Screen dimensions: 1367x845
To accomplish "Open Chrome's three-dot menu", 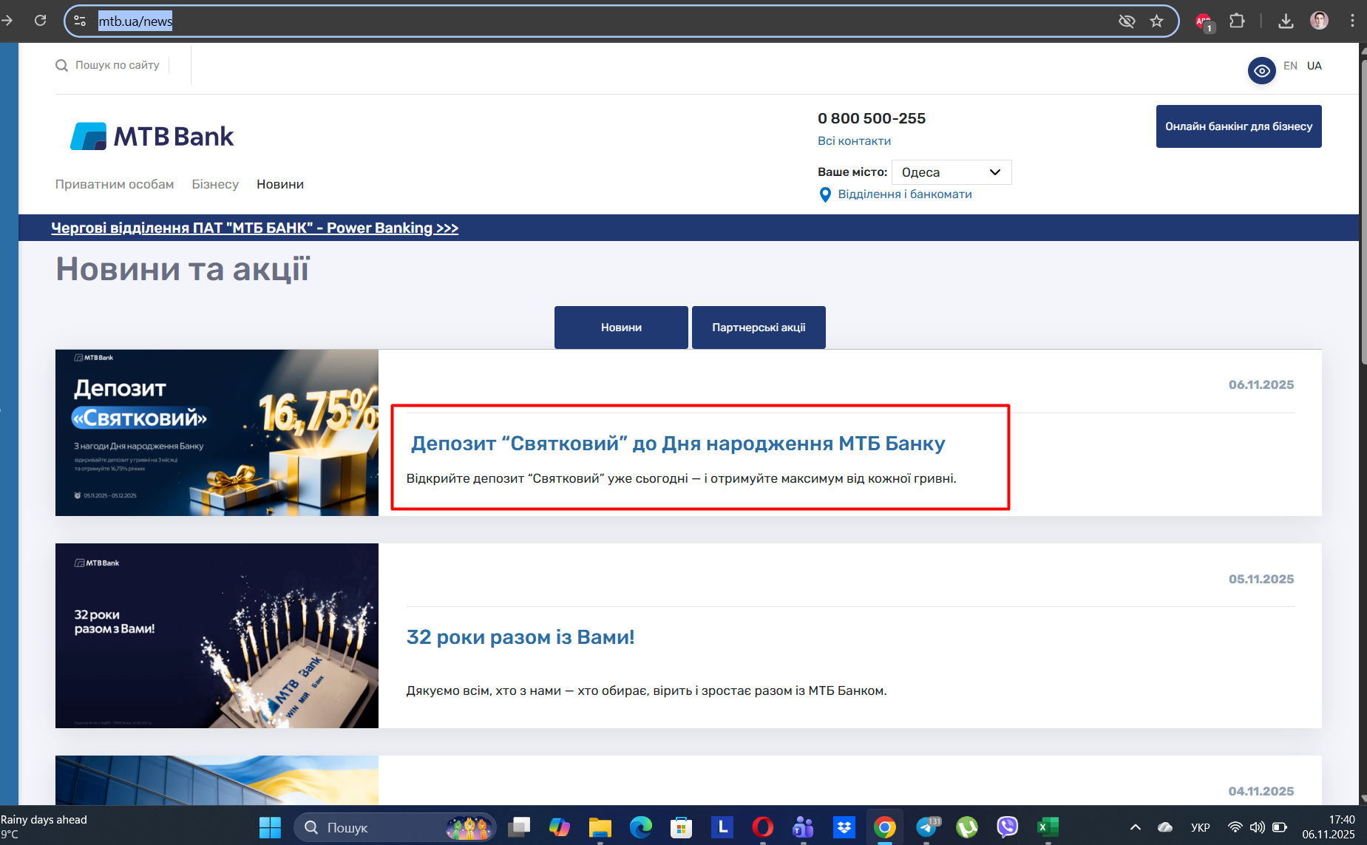I will coord(1352,21).
